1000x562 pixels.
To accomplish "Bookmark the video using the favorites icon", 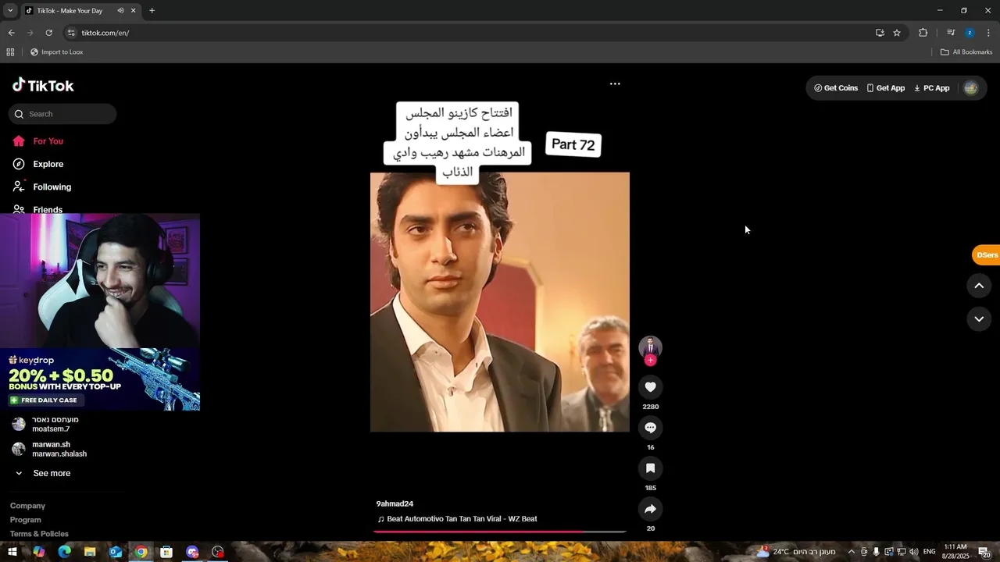I will [650, 468].
